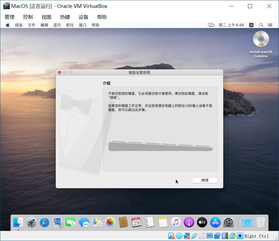Click the 介绍 heading in assistant
The image size is (279, 241).
coord(107,83)
